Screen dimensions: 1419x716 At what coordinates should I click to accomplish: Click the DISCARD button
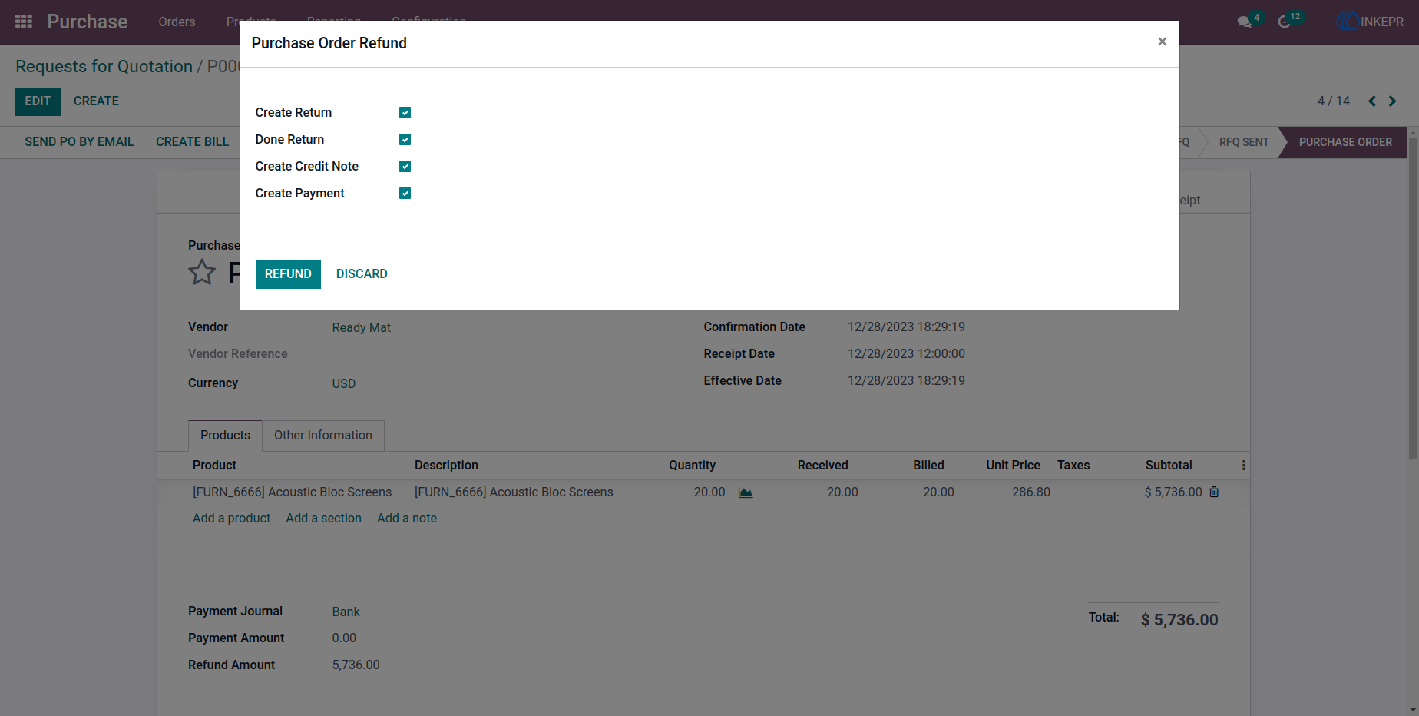(362, 274)
